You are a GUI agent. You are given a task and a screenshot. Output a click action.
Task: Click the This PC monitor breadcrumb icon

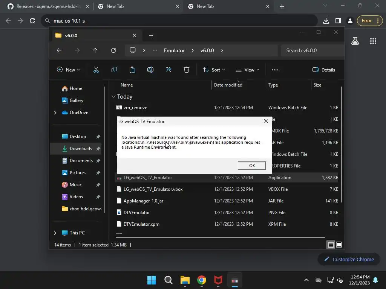133,50
